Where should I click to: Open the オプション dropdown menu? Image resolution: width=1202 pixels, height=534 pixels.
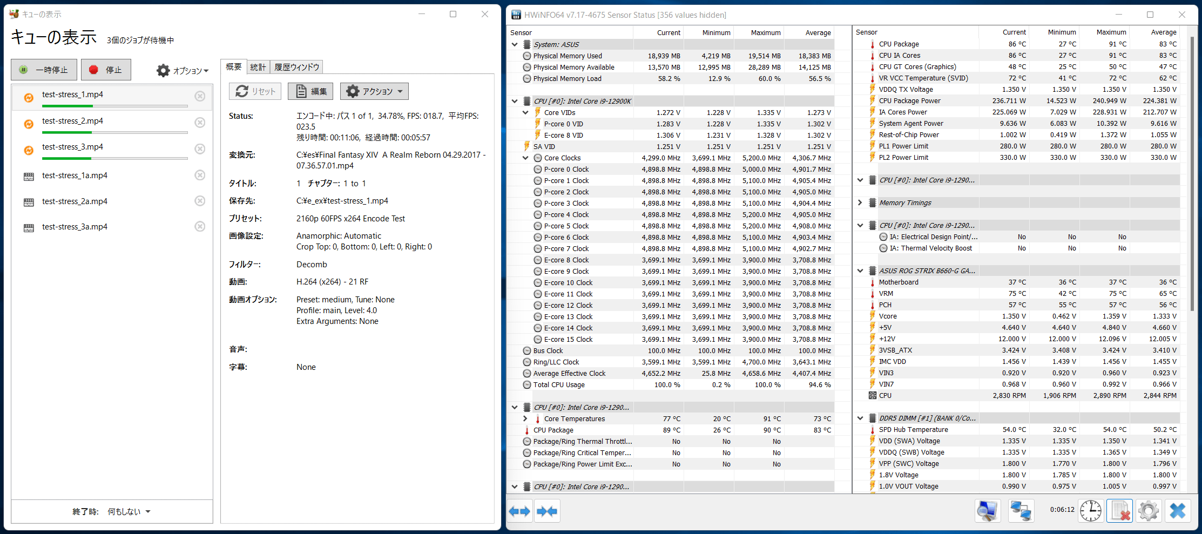[x=183, y=70]
